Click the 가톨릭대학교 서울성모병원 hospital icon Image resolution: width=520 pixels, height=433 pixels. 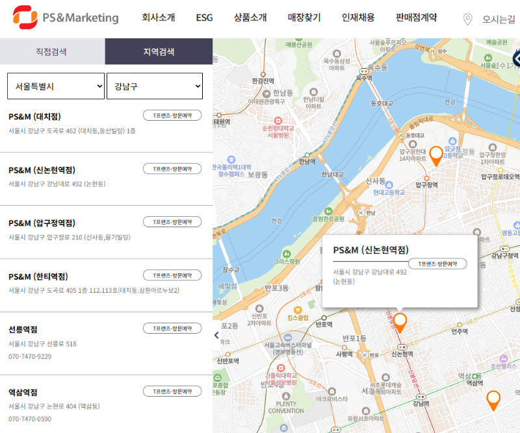(281, 367)
